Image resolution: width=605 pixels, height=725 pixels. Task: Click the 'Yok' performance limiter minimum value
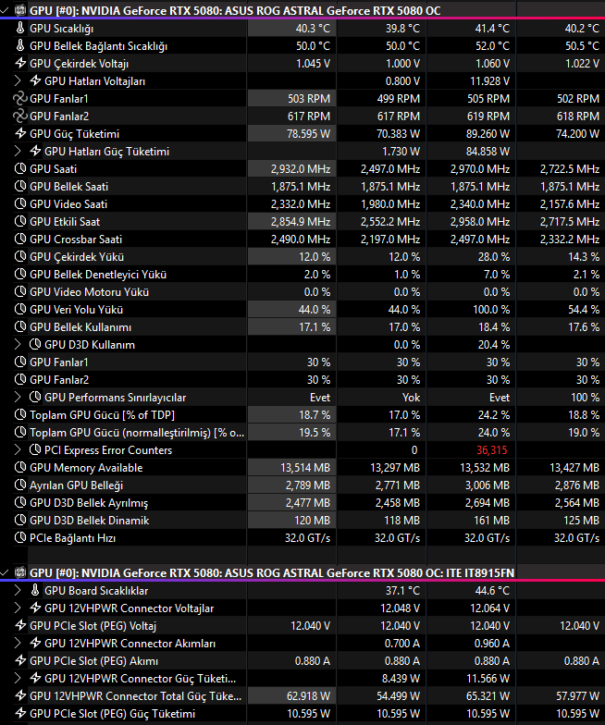click(x=411, y=398)
